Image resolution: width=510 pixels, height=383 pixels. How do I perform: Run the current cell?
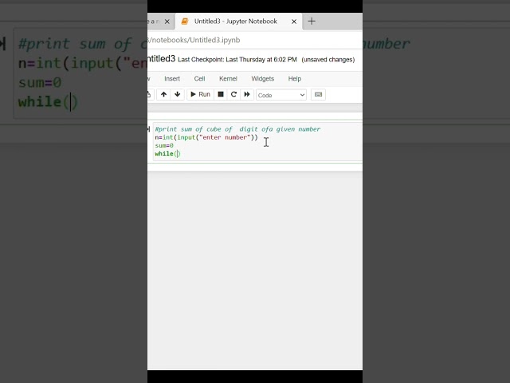pos(200,94)
